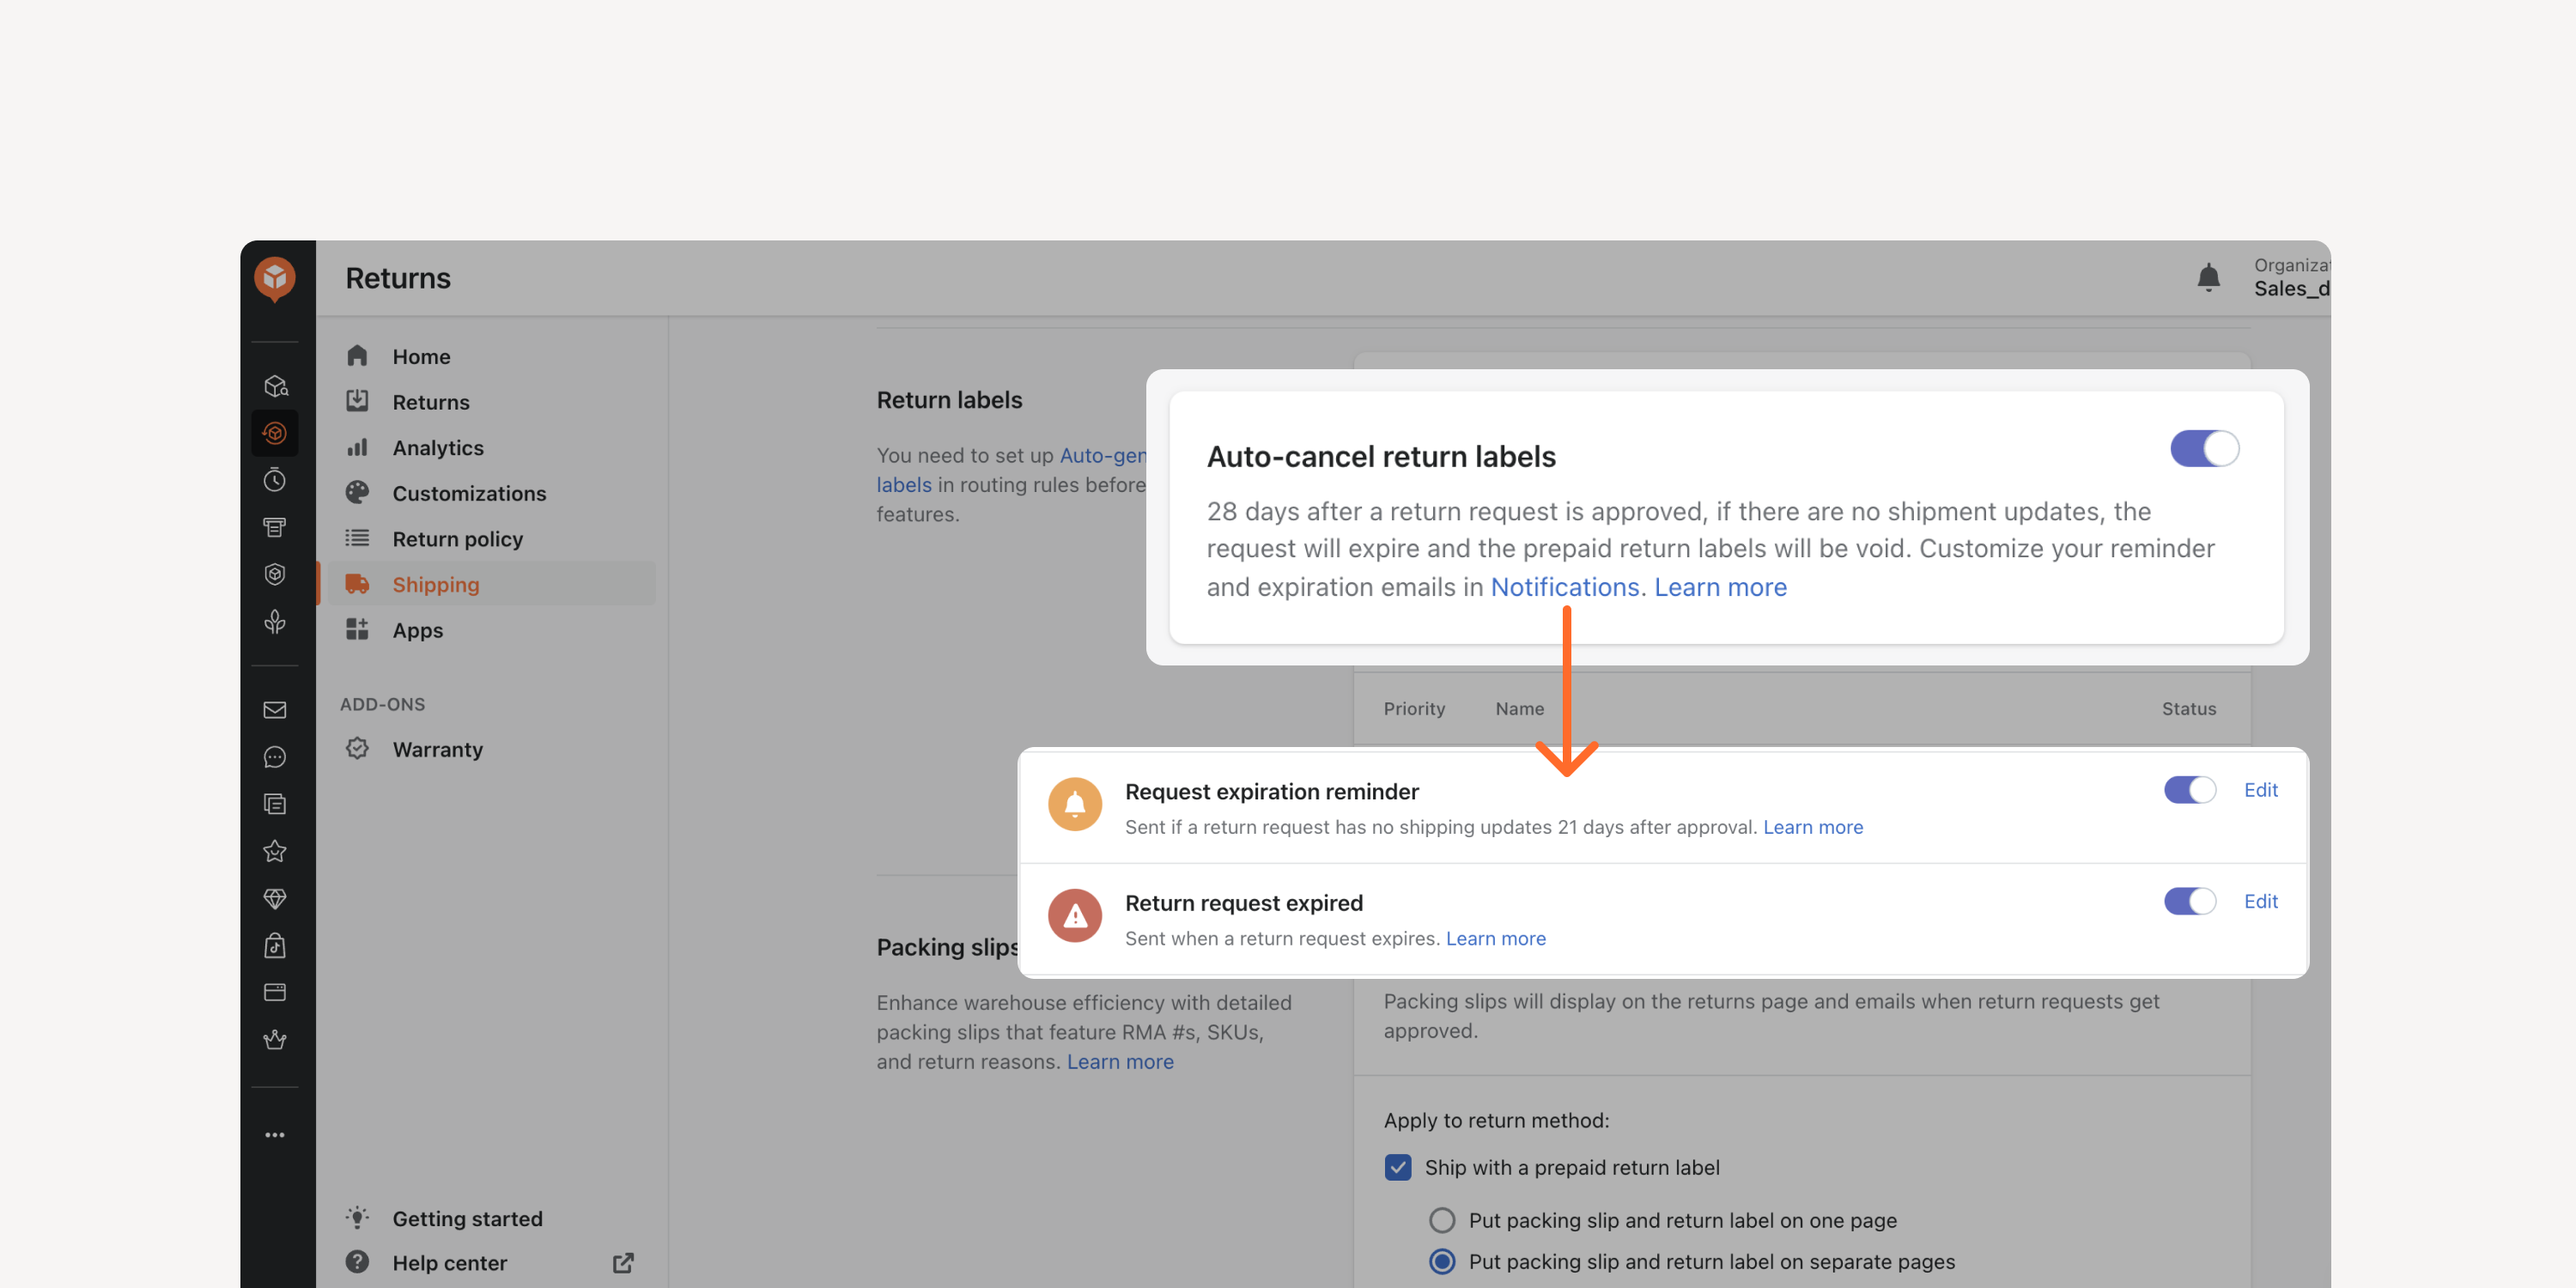This screenshot has height=1288, width=2576.
Task: Open Return policy menu item
Action: tap(491, 539)
